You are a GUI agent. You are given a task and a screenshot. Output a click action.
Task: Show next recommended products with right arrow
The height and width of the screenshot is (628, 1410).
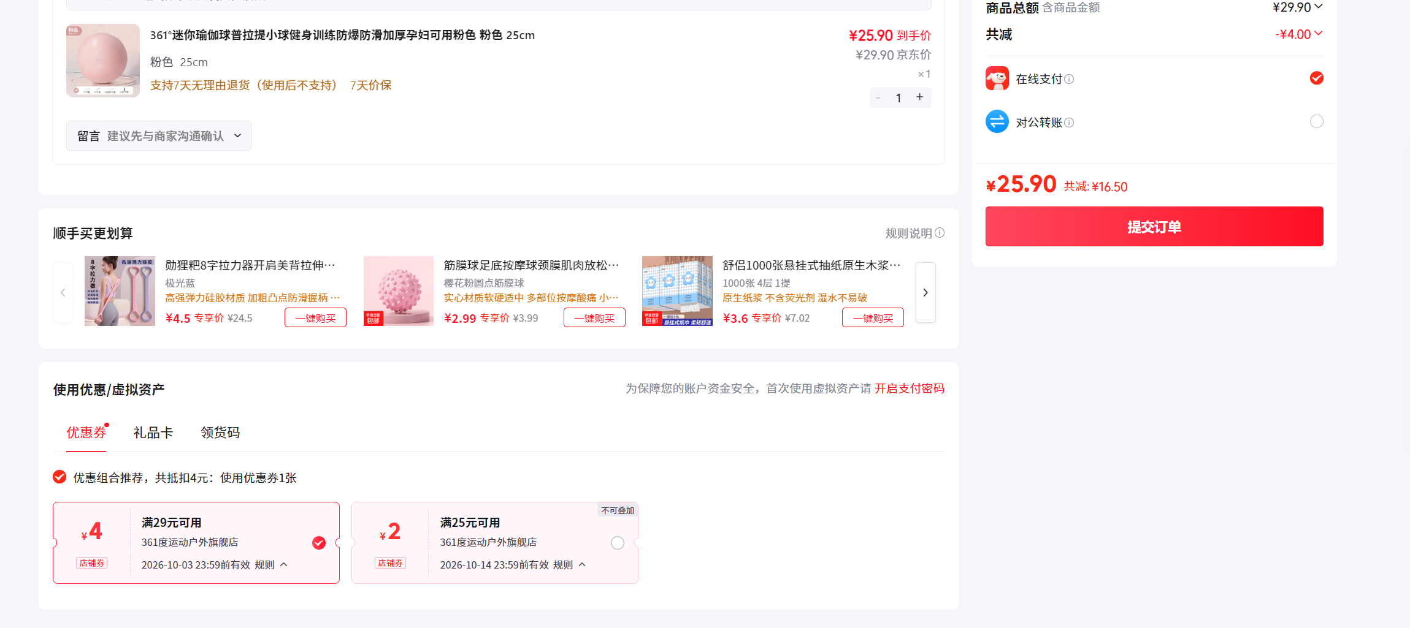pos(925,292)
